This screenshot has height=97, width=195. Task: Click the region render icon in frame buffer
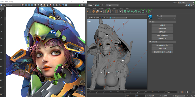tap(60, 5)
